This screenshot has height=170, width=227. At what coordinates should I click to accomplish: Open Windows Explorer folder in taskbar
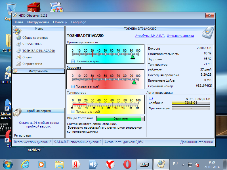[x=59, y=165]
